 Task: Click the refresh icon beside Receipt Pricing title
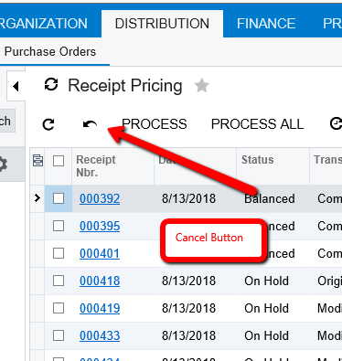coord(51,85)
